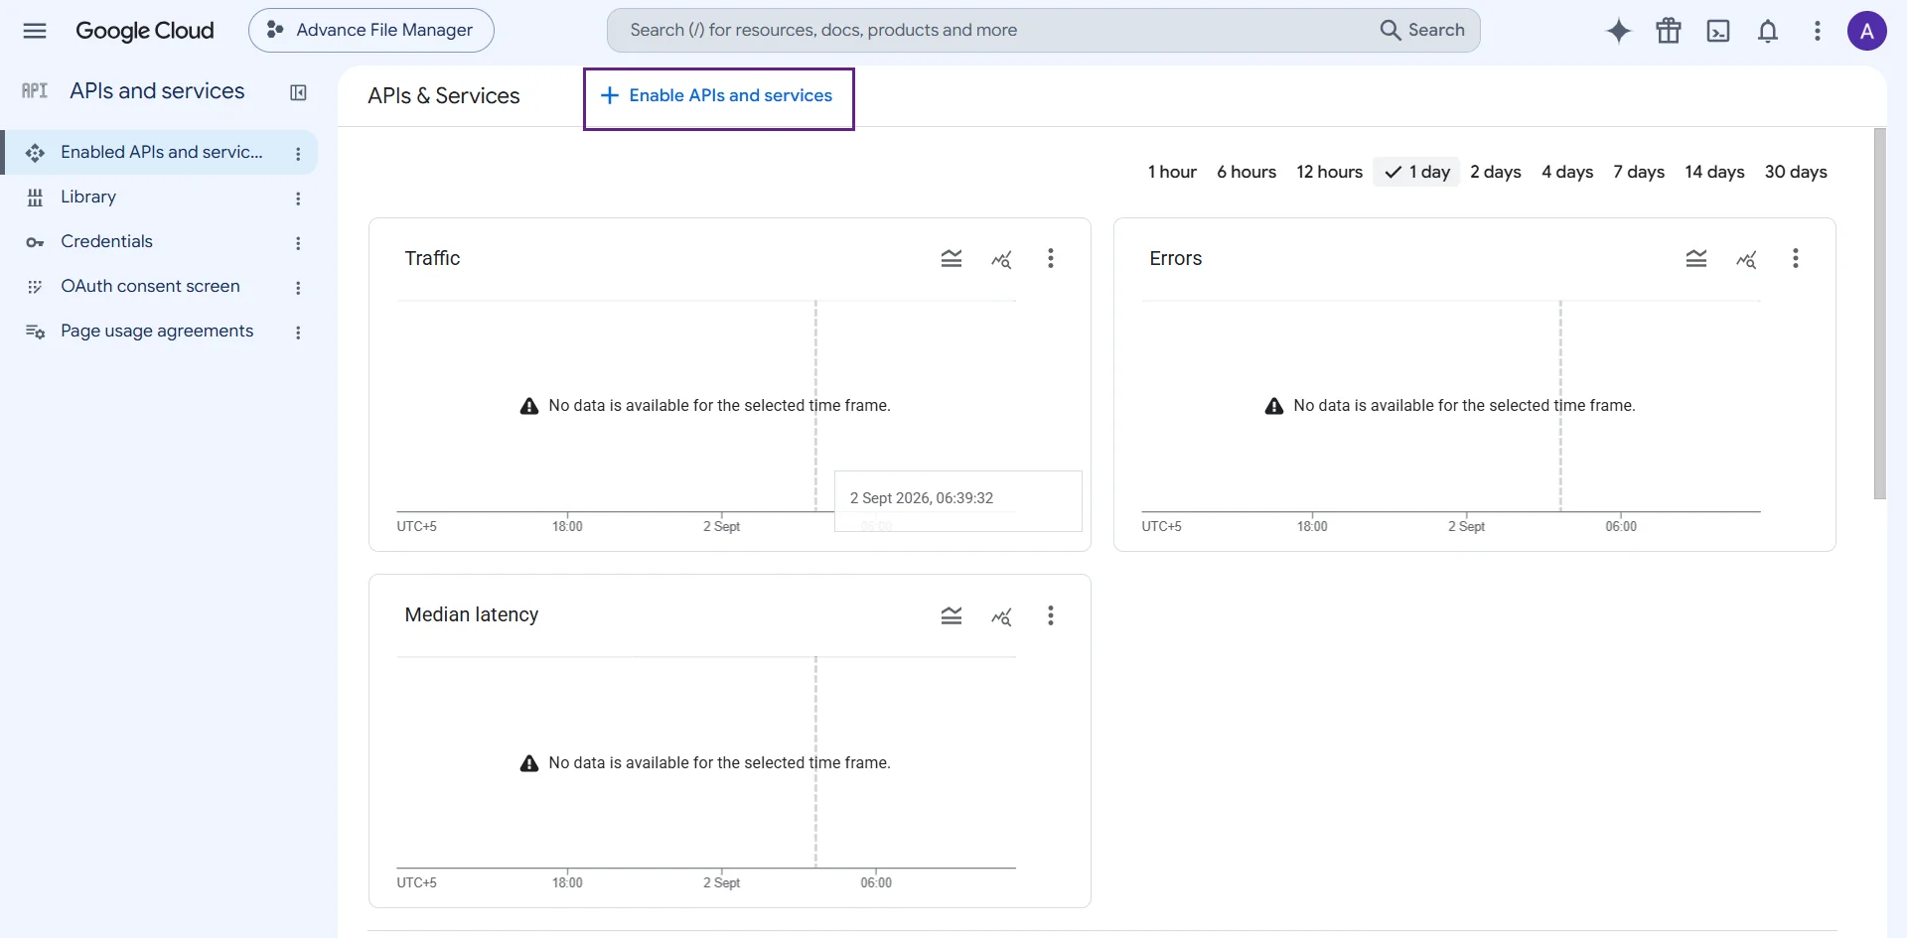
Task: Select the 1 hour time range
Action: coord(1172,172)
